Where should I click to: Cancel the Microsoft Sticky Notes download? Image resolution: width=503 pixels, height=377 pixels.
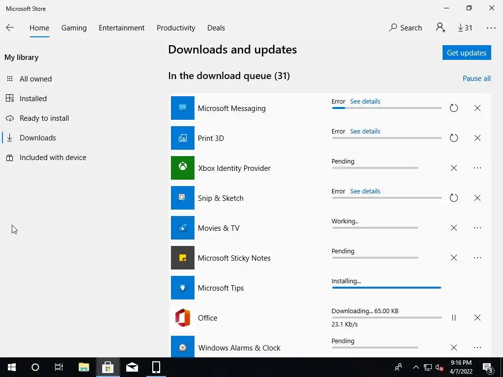pyautogui.click(x=453, y=258)
